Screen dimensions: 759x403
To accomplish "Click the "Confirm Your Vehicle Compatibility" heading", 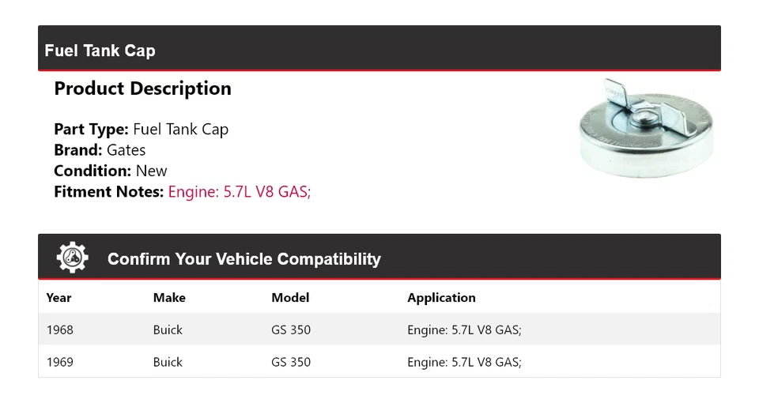I will click(244, 259).
